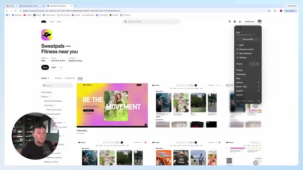Click the Invite & earn button

pyautogui.click(x=250, y=22)
